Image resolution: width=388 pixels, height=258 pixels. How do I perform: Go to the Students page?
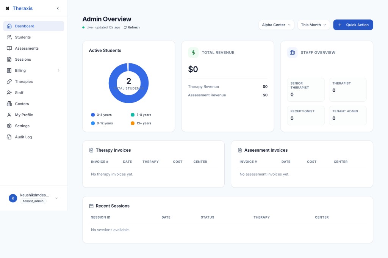coord(34,37)
